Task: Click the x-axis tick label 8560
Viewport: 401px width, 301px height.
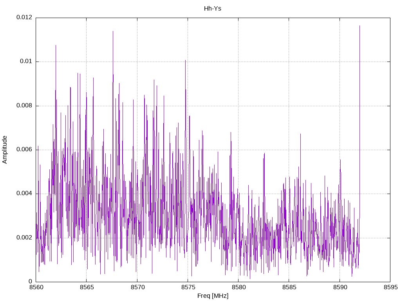Action: [x=36, y=287]
